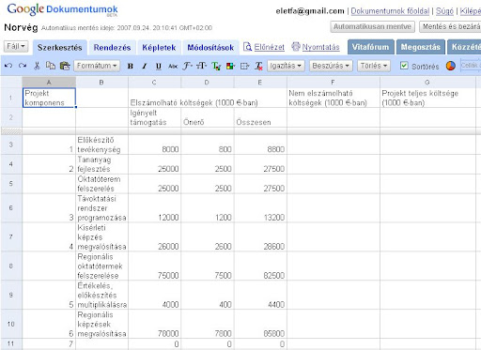Screen dimensions: 481x350
Task: Paste using the clipboard icon
Action: tap(65, 66)
